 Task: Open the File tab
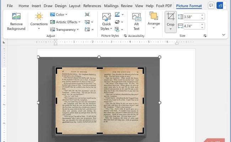(10, 6)
